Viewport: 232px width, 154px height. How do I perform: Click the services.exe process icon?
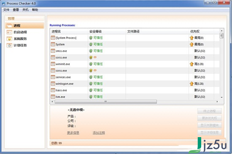pos(53,77)
